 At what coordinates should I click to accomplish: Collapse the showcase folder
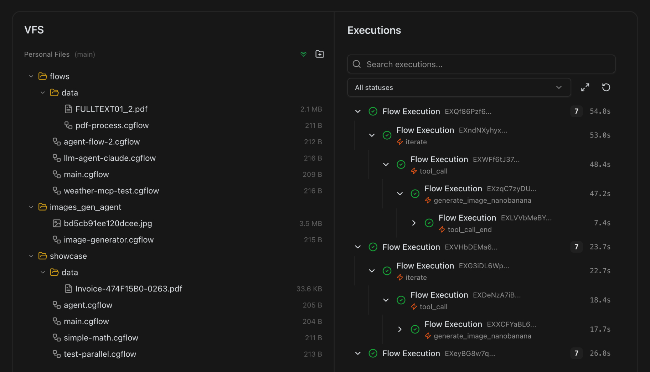click(x=31, y=256)
